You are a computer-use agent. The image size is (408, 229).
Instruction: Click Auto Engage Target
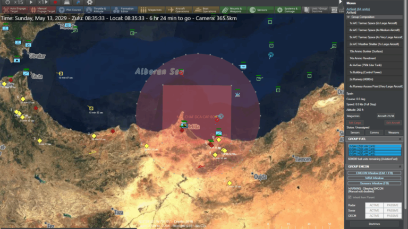click(15, 10)
